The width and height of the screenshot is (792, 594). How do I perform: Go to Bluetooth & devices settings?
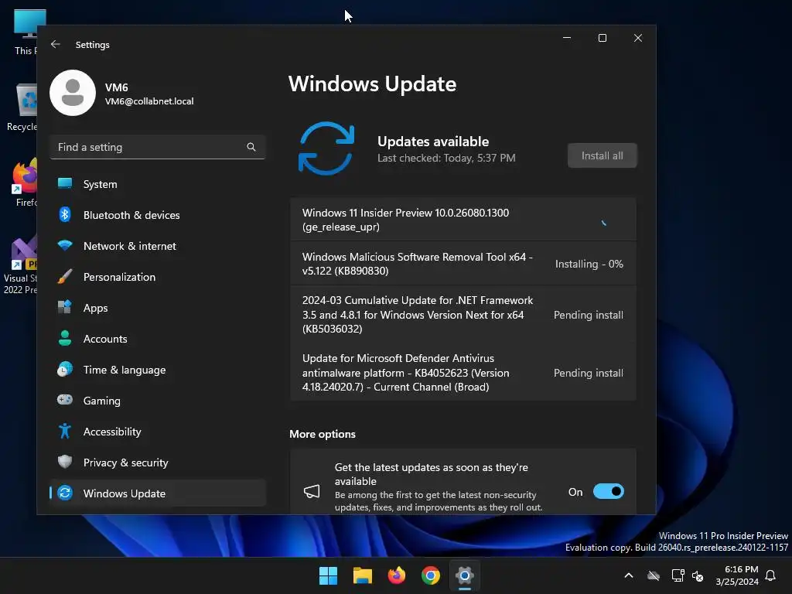tap(158, 215)
